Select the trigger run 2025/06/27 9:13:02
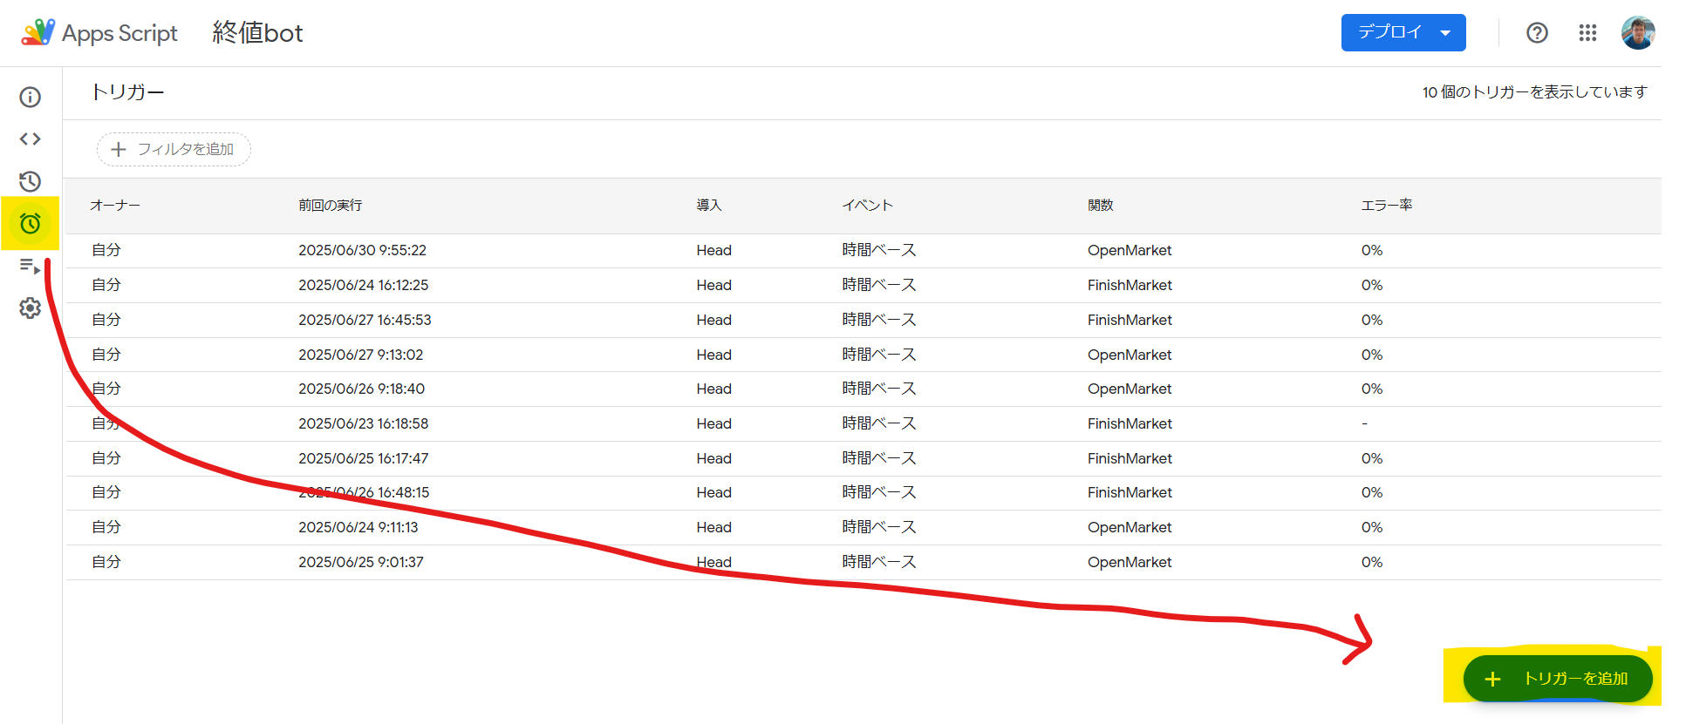Screen dimensions: 1686x724 coord(360,355)
